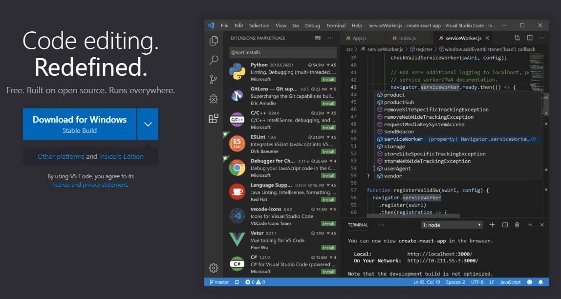Viewport: 561px width, 299px height.
Task: Click the notifications bell in status bar
Action: click(x=541, y=282)
